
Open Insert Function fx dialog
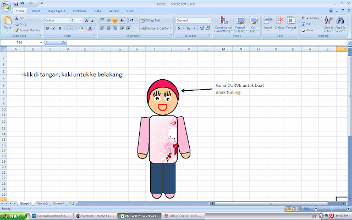[64, 42]
